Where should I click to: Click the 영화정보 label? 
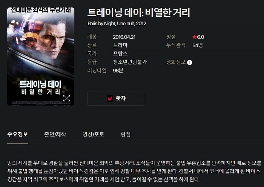click(176, 62)
